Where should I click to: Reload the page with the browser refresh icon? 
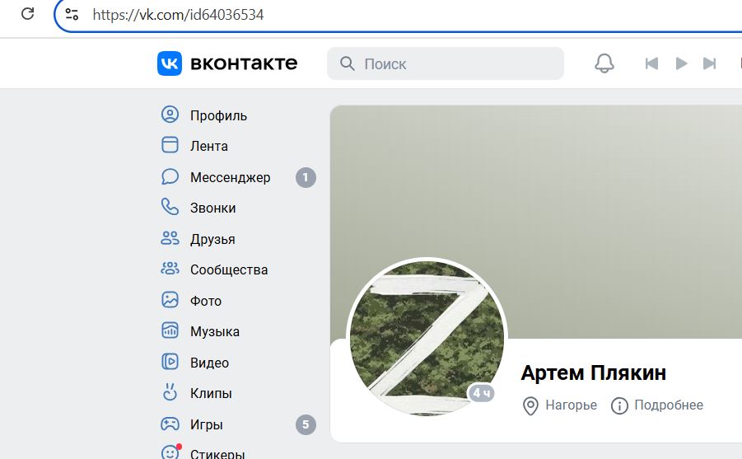tap(27, 14)
